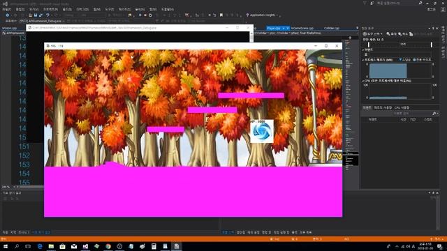Switch to the Collider.cpp editor tab
Screen dimensions: 447x251
[332, 28]
